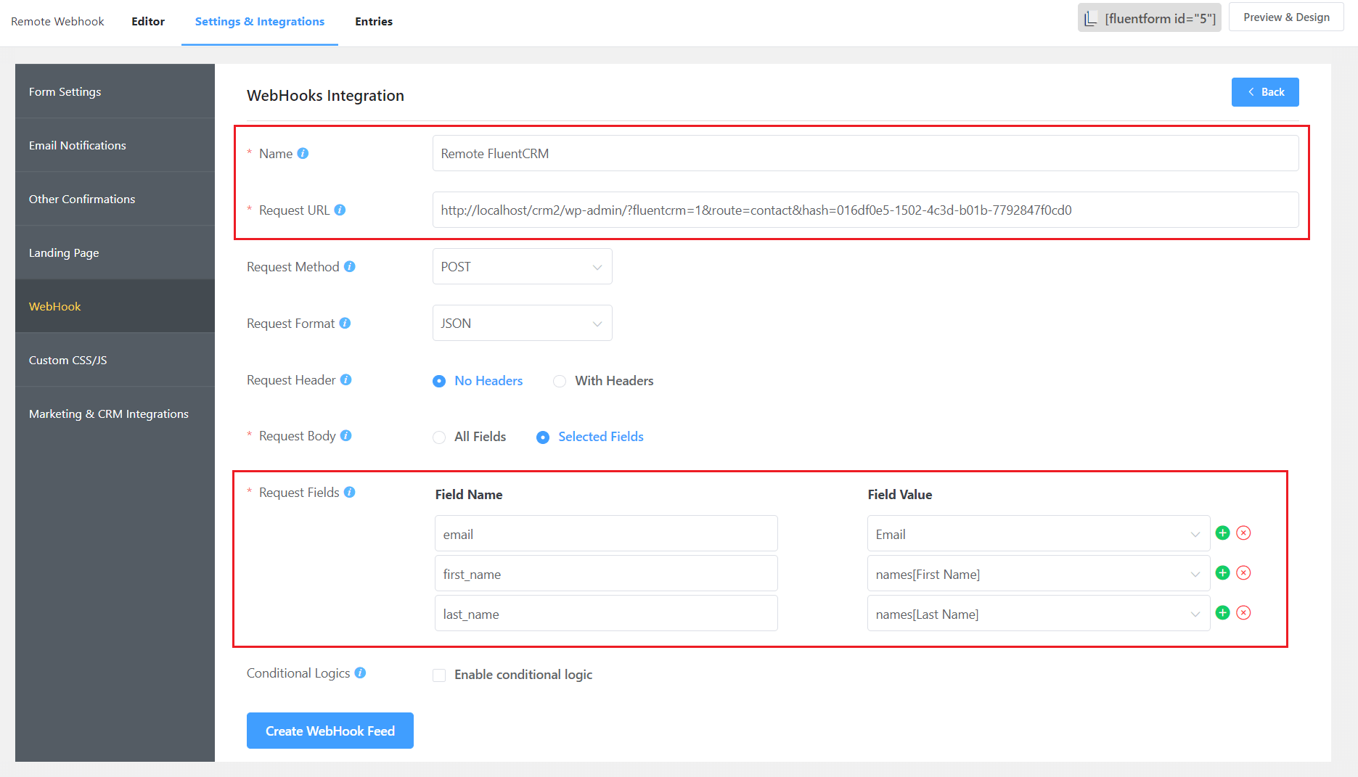Click the Request URL info icon
1358x777 pixels.
[x=341, y=210]
